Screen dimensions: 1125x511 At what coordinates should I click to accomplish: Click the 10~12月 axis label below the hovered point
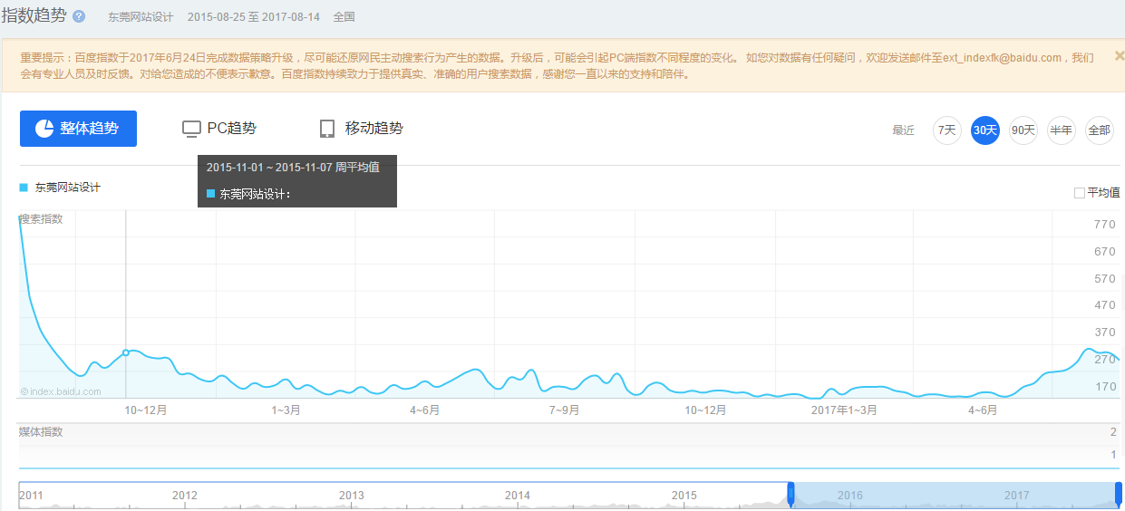146,410
